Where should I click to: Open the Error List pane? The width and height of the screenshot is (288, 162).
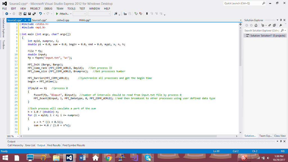click(x=30, y=145)
